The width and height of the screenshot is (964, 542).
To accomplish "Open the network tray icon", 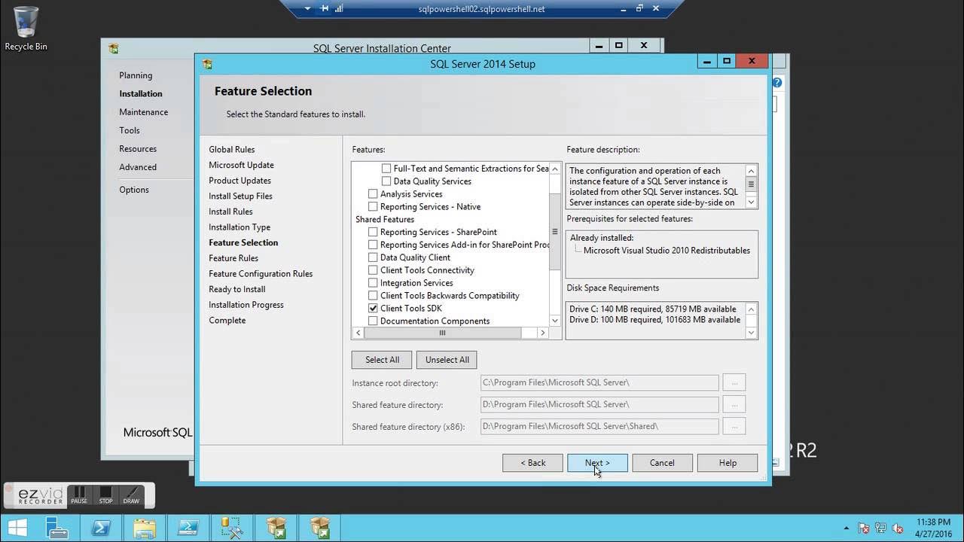I will 880,528.
